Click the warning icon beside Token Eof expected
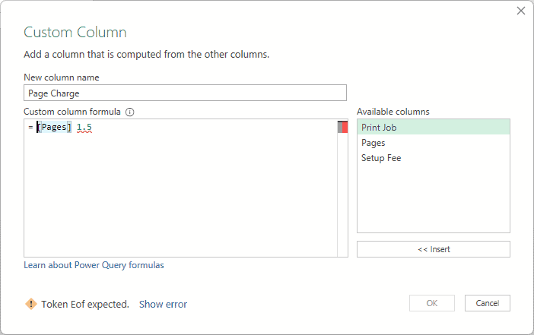534x335 pixels. click(x=31, y=304)
